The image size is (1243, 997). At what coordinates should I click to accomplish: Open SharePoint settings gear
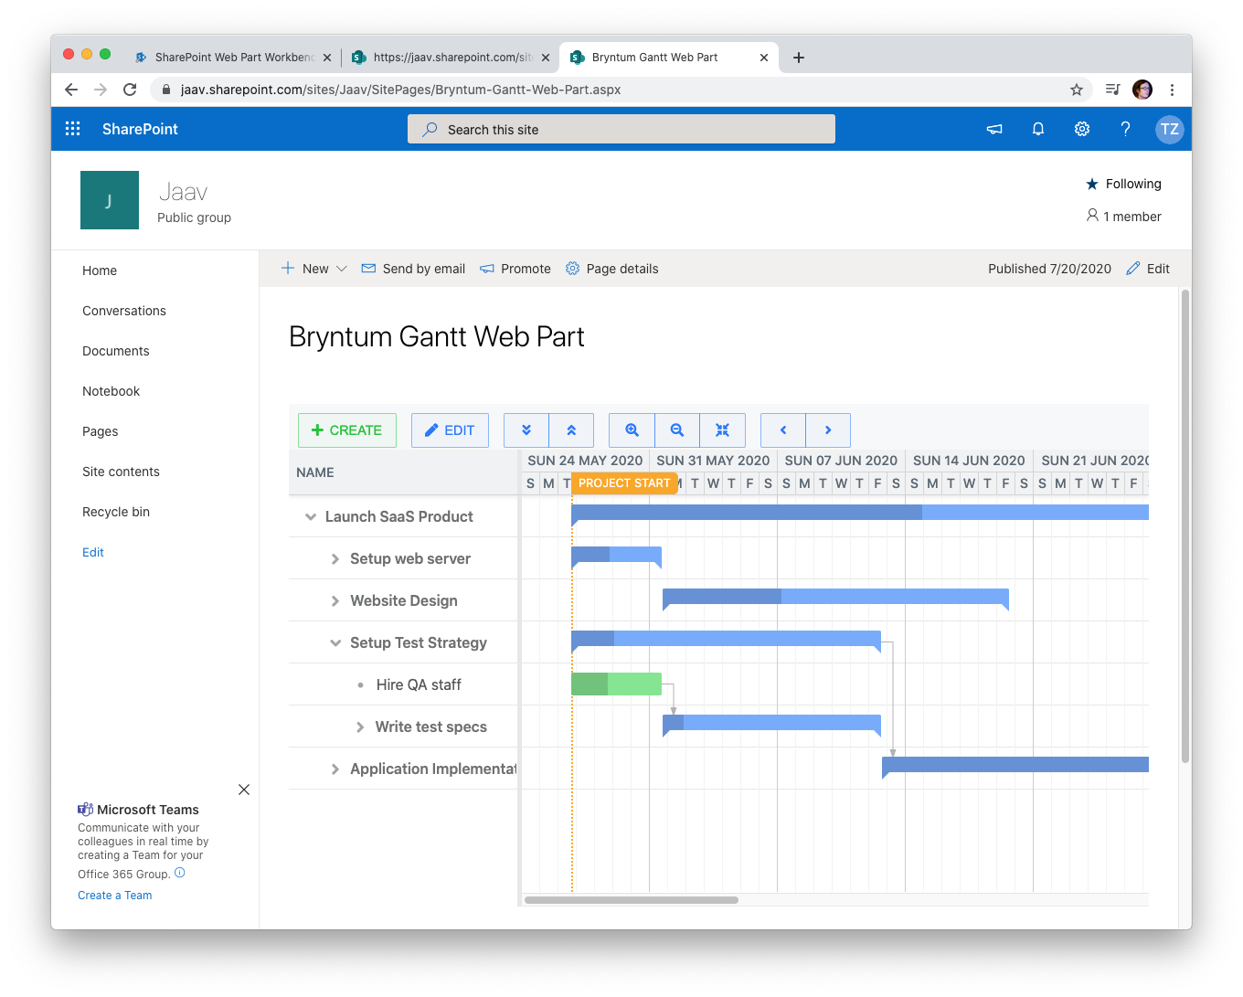point(1081,129)
